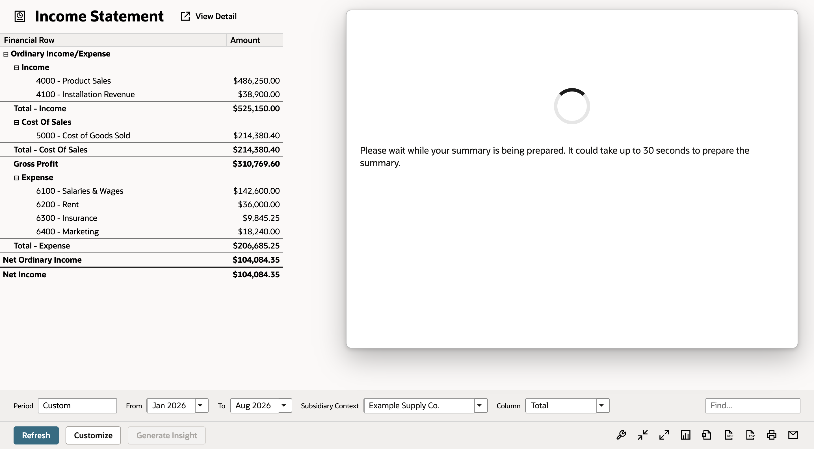Click the Refresh button
Viewport: 814px width, 449px height.
point(36,435)
